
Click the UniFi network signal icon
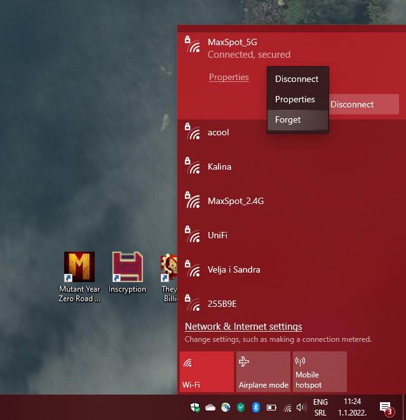[x=193, y=234]
